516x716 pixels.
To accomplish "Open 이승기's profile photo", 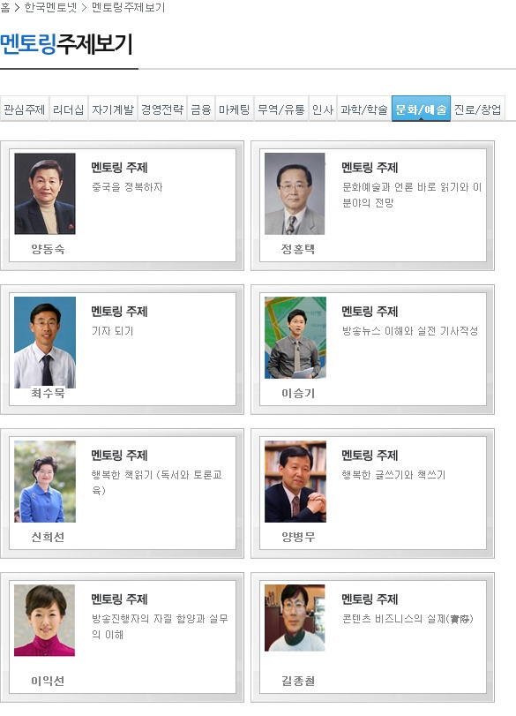I will [295, 337].
